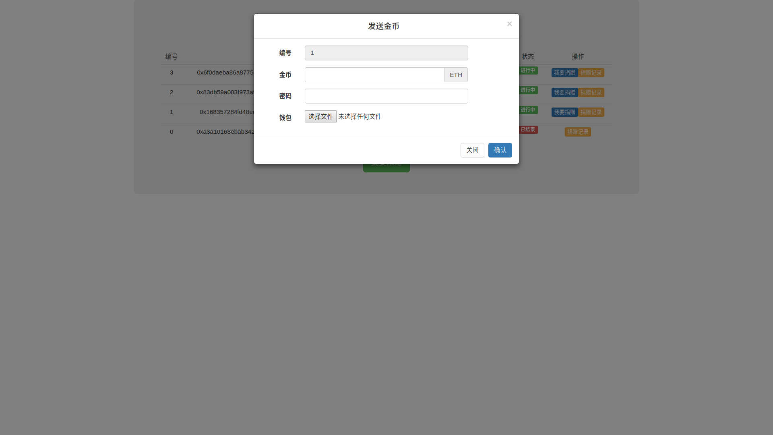773x435 pixels.
Task: Open 捐赠记录 for row number 1
Action: click(591, 112)
